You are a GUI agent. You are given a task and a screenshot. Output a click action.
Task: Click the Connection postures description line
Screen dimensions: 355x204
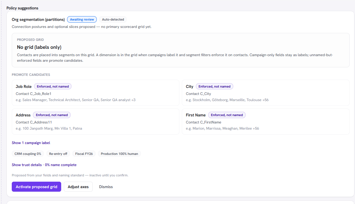(81, 27)
